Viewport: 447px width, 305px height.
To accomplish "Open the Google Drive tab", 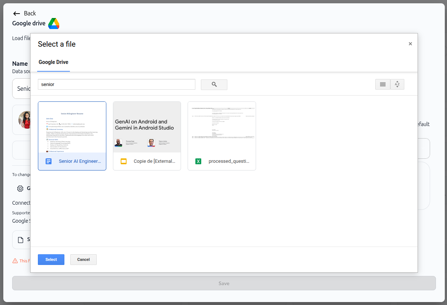I will point(53,62).
